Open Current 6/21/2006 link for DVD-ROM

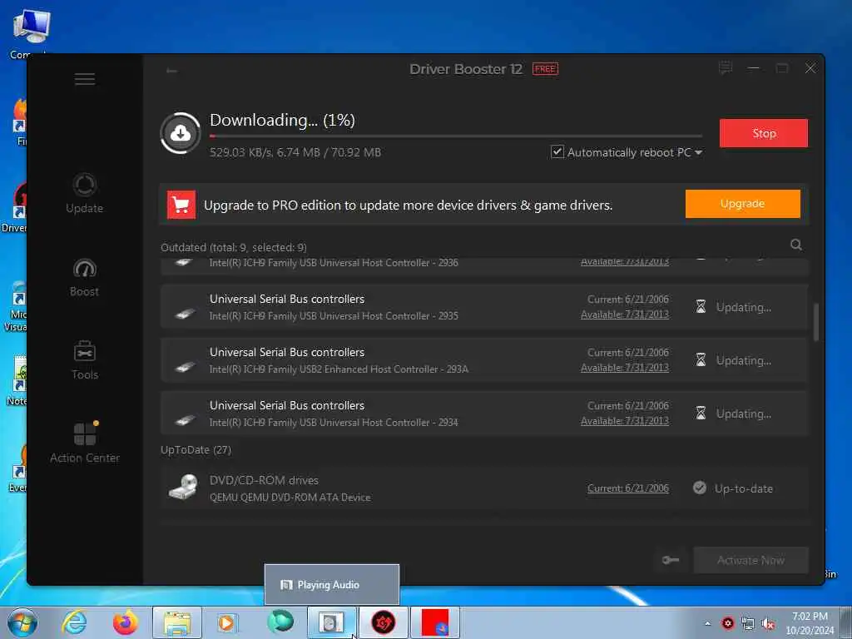[x=627, y=488]
